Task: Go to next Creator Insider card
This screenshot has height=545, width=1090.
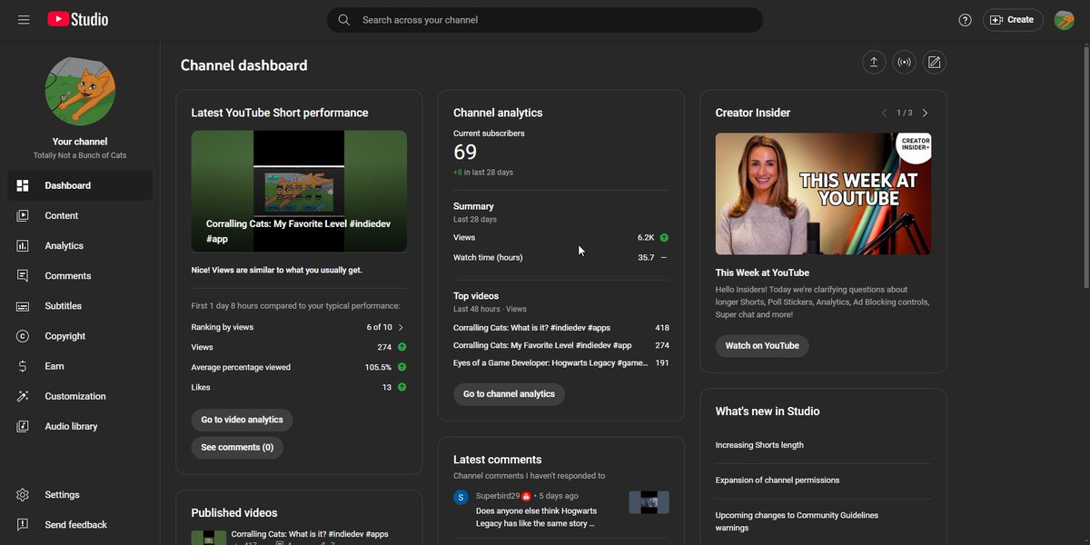Action: 925,113
